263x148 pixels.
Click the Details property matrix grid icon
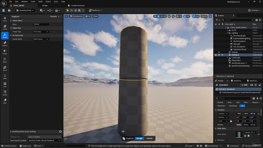254,98
